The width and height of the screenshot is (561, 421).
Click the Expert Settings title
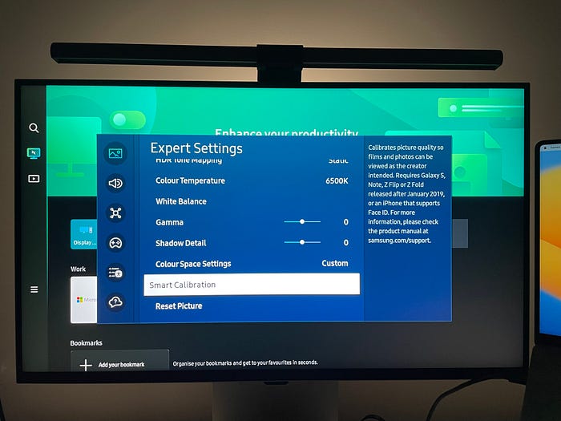[x=196, y=148]
